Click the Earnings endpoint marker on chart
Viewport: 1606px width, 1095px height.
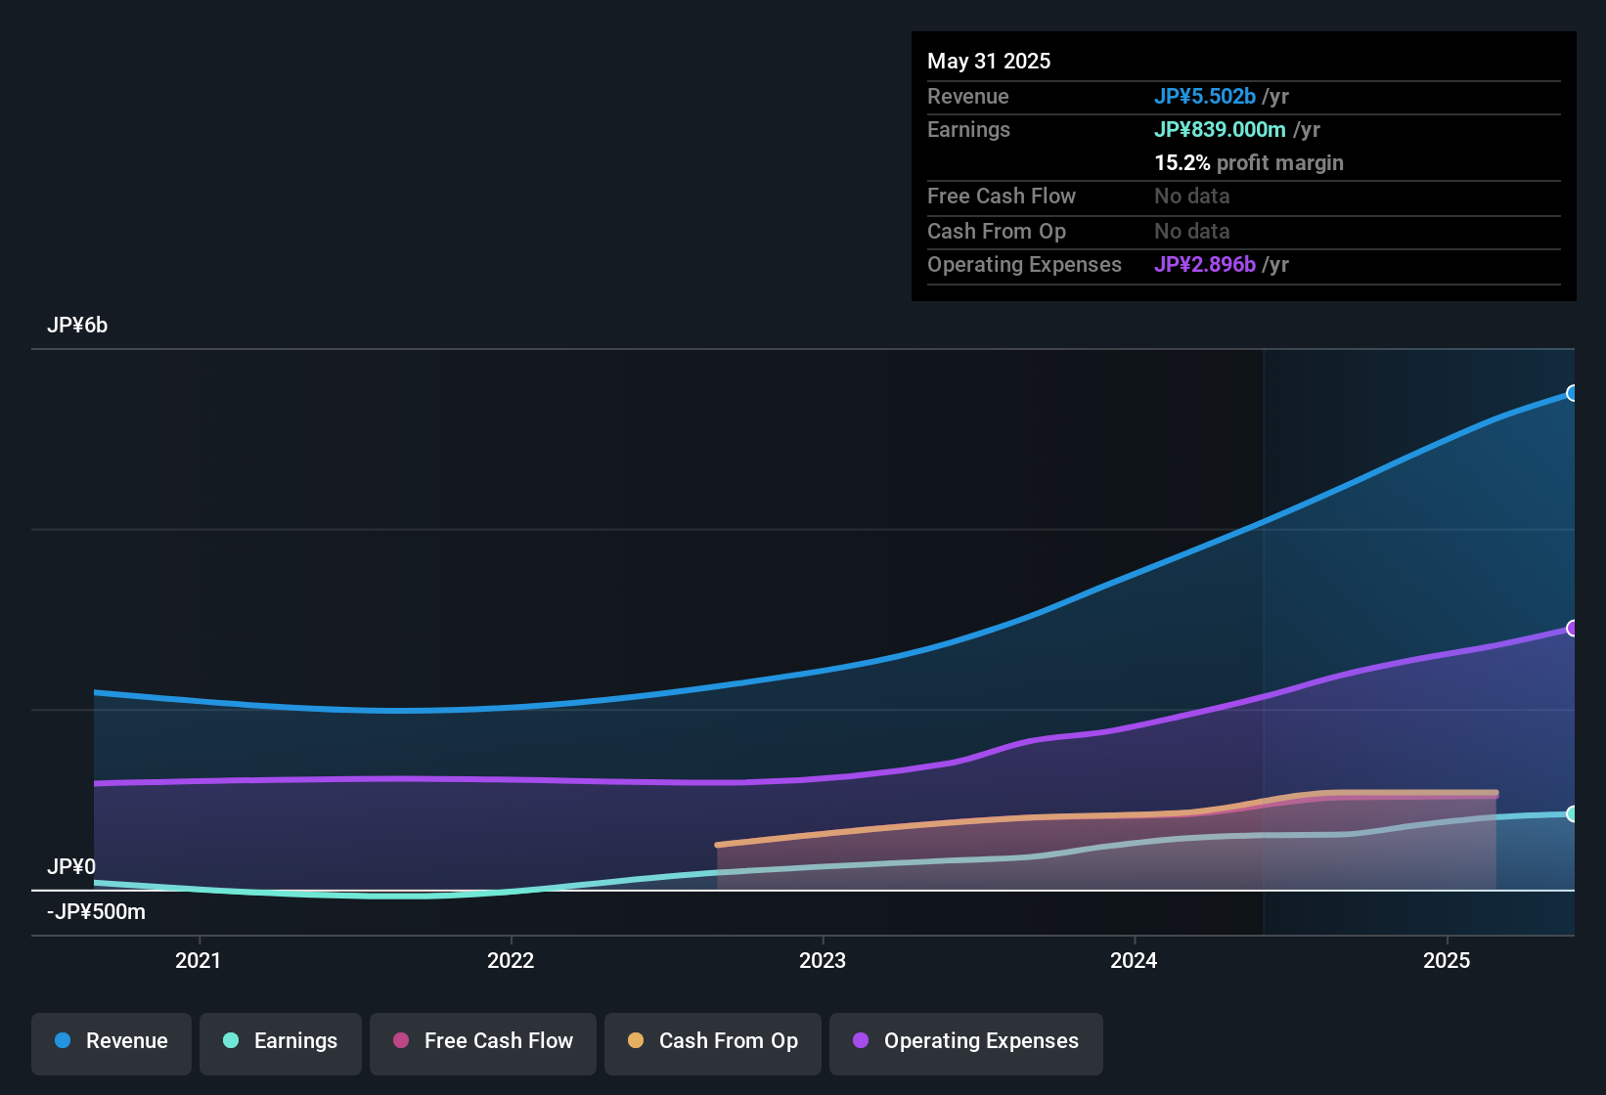pos(1573,813)
